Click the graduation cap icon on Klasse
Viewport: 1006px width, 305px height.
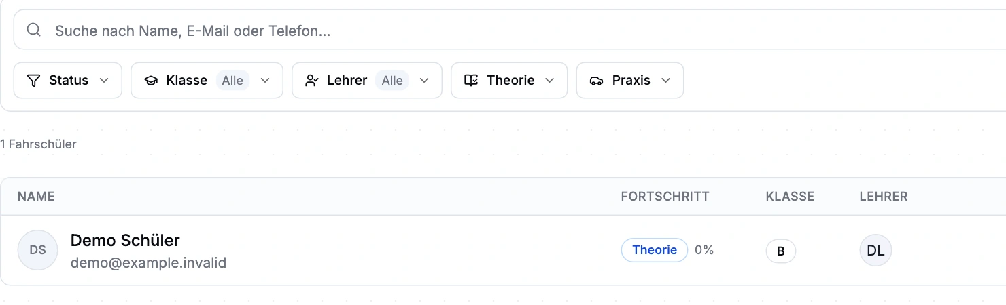[x=151, y=81]
